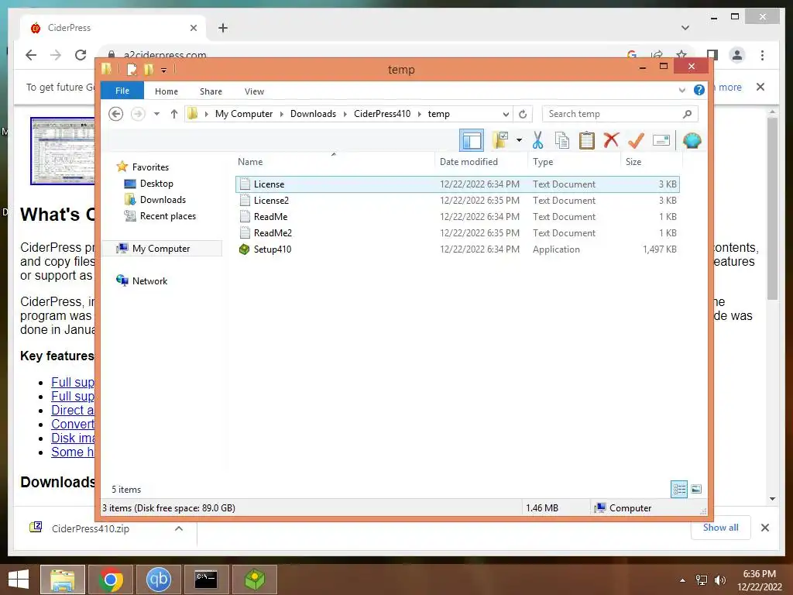Reload the CiderPress page in Chrome
Image resolution: width=793 pixels, height=595 pixels.
[x=81, y=55]
